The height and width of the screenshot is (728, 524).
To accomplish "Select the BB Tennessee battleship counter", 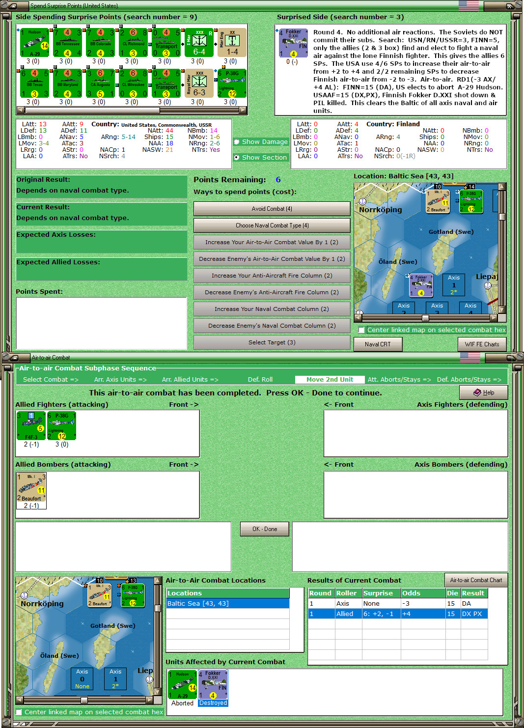I will pyautogui.click(x=67, y=43).
